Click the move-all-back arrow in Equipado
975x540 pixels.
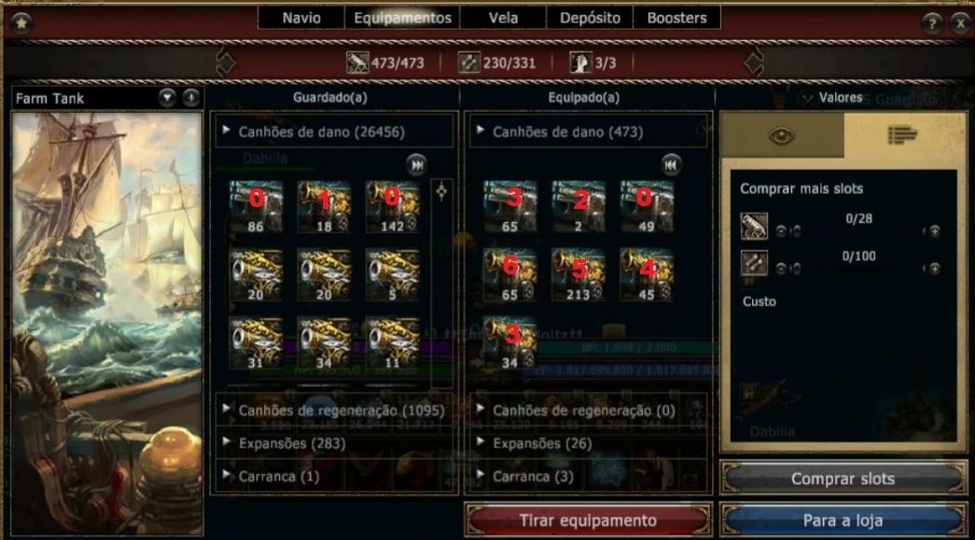click(x=670, y=165)
